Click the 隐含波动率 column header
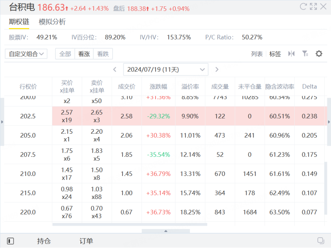This screenshot has height=248, width=331. point(280,87)
